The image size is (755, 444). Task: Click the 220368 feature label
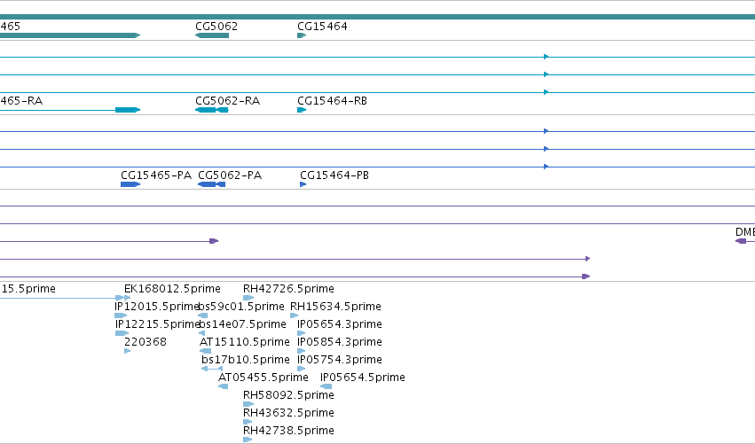pos(145,342)
